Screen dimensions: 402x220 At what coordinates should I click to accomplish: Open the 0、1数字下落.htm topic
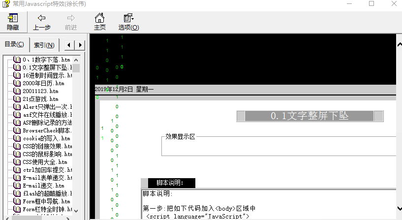(46, 60)
